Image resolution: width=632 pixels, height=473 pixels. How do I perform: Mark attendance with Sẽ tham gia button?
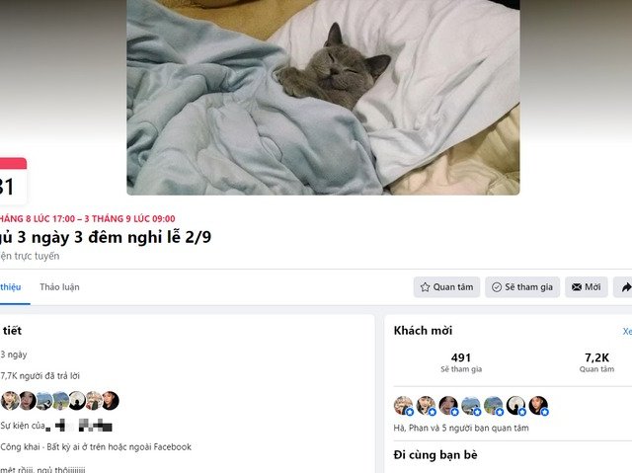pos(522,287)
